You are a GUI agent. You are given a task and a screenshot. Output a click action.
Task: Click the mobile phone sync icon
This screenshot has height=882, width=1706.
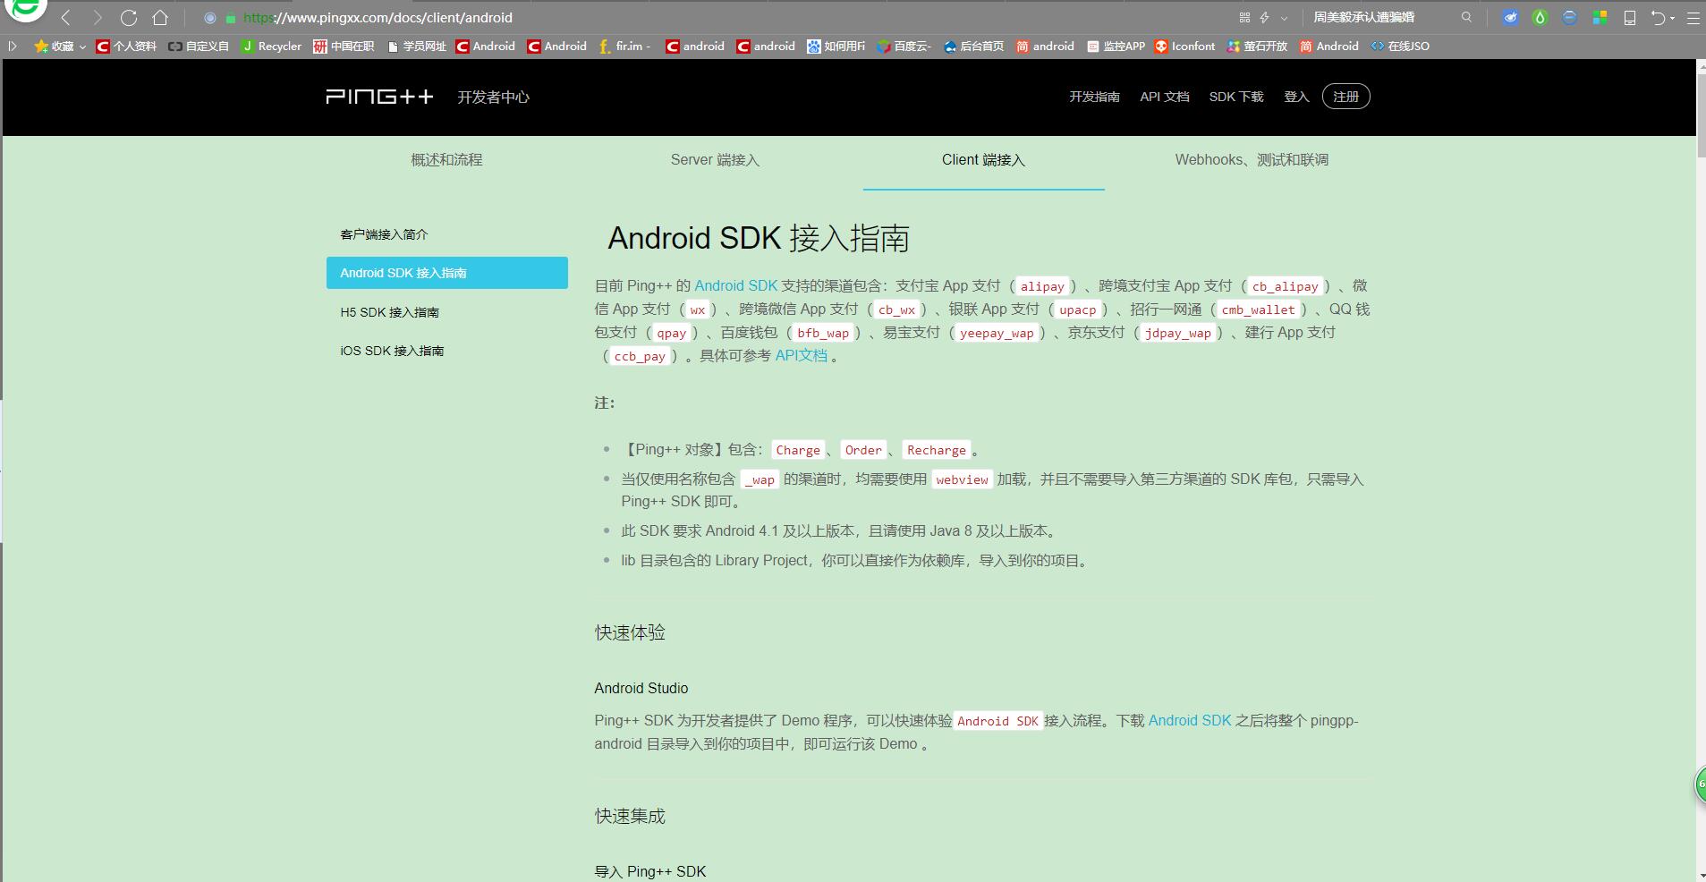[1629, 16]
